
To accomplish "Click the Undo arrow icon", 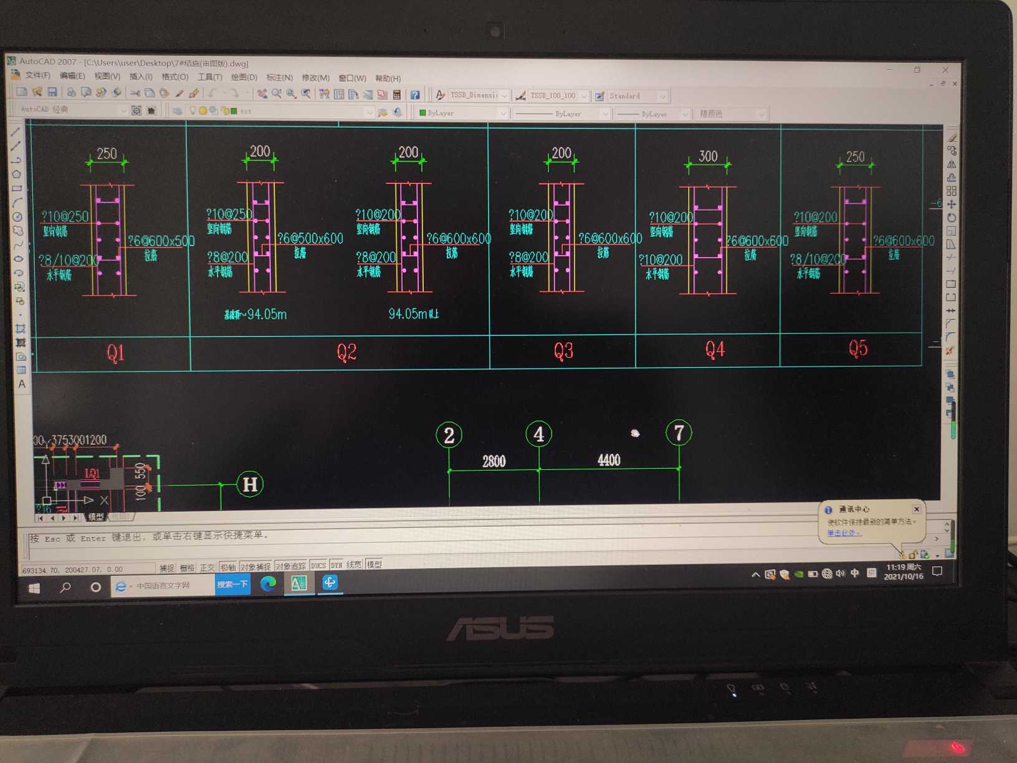I will click(x=213, y=94).
